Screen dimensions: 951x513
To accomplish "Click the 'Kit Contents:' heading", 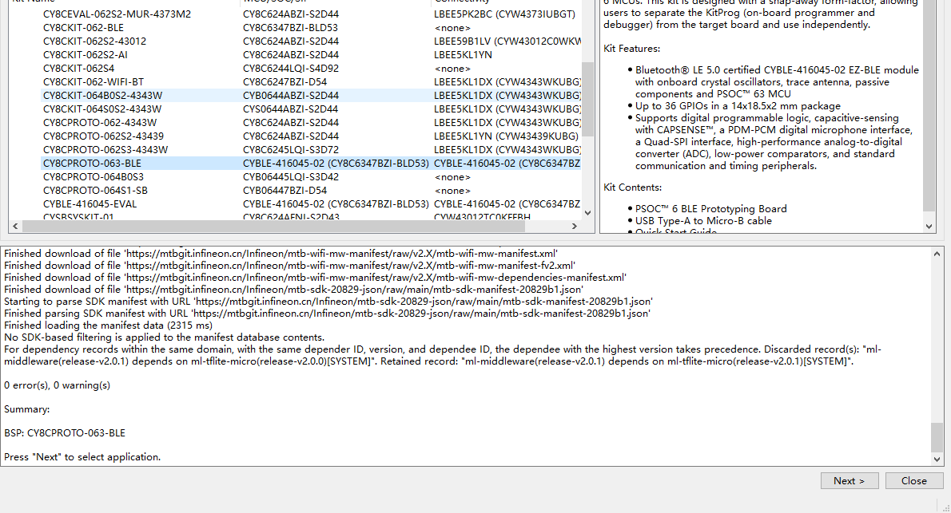I will point(633,187).
